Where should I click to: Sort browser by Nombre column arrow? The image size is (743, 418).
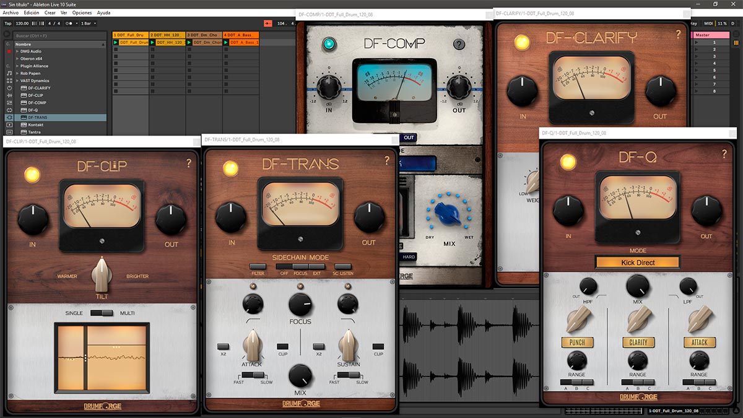[x=103, y=45]
